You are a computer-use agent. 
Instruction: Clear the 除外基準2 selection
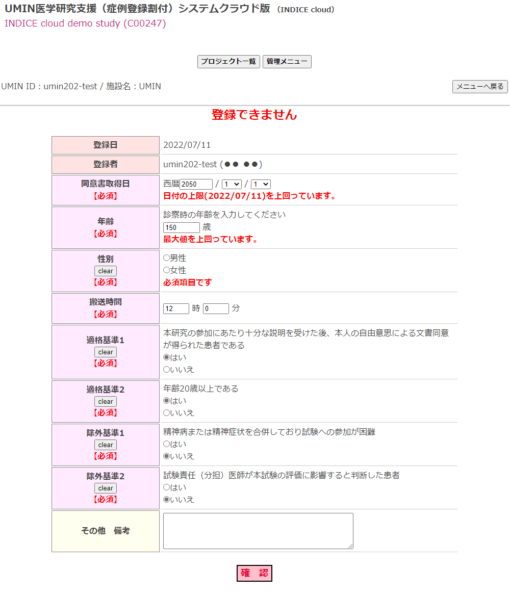(106, 488)
